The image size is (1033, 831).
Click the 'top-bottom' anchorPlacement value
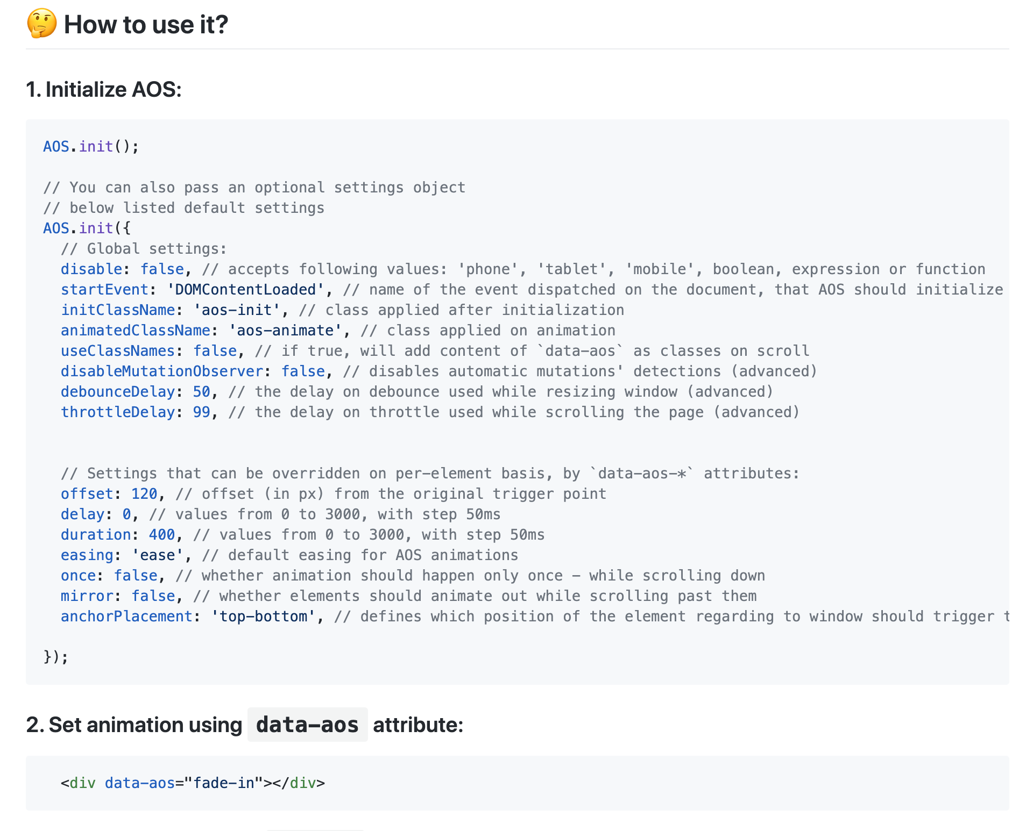tap(263, 616)
